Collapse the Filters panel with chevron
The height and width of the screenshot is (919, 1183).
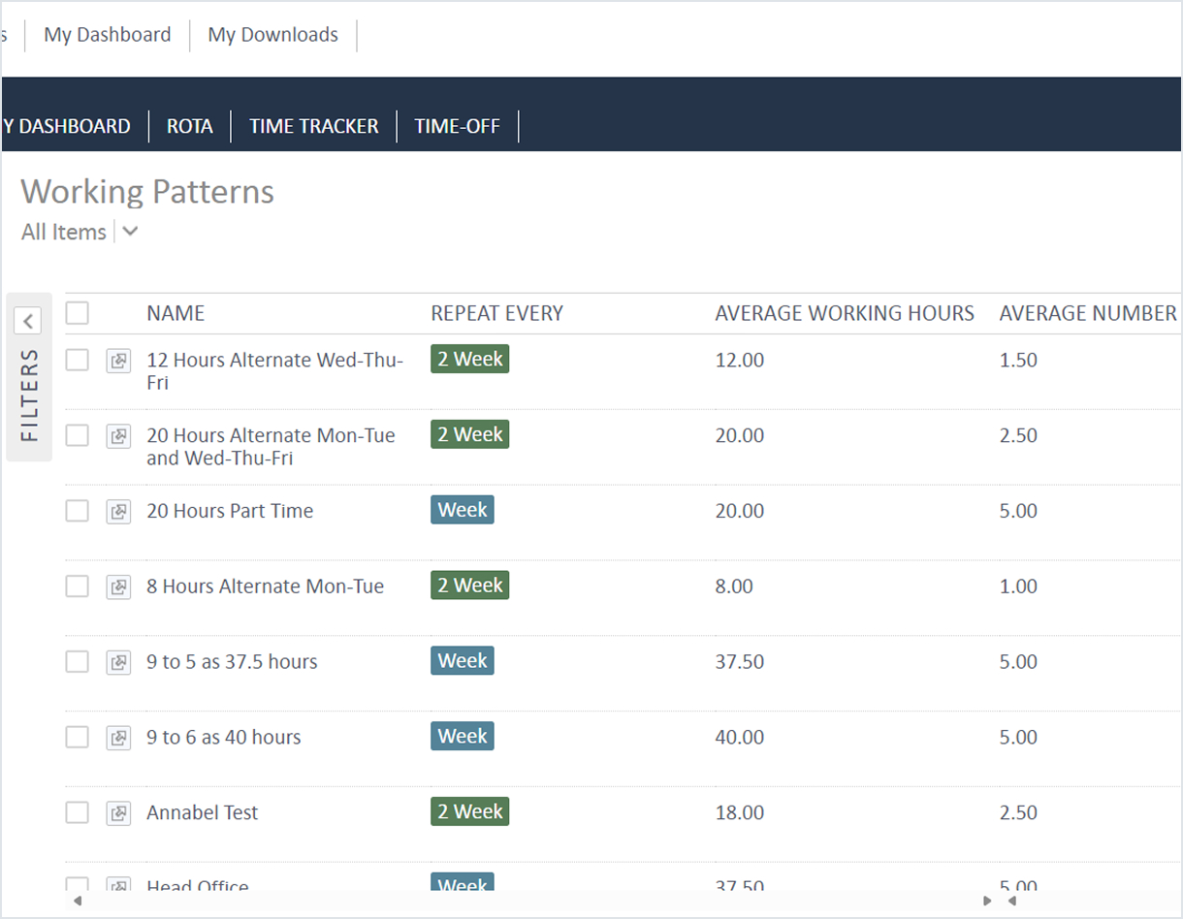click(28, 321)
